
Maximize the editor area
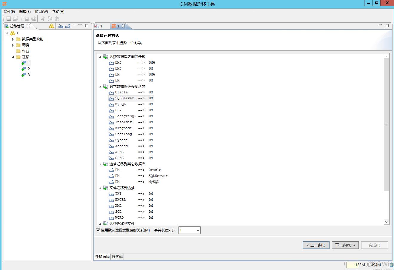pyautogui.click(x=387, y=26)
